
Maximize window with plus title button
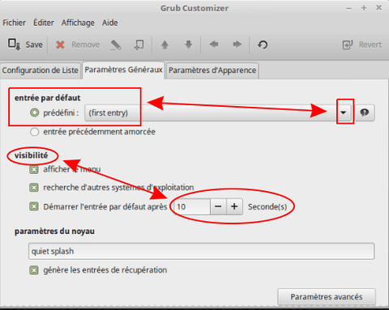coord(364,8)
